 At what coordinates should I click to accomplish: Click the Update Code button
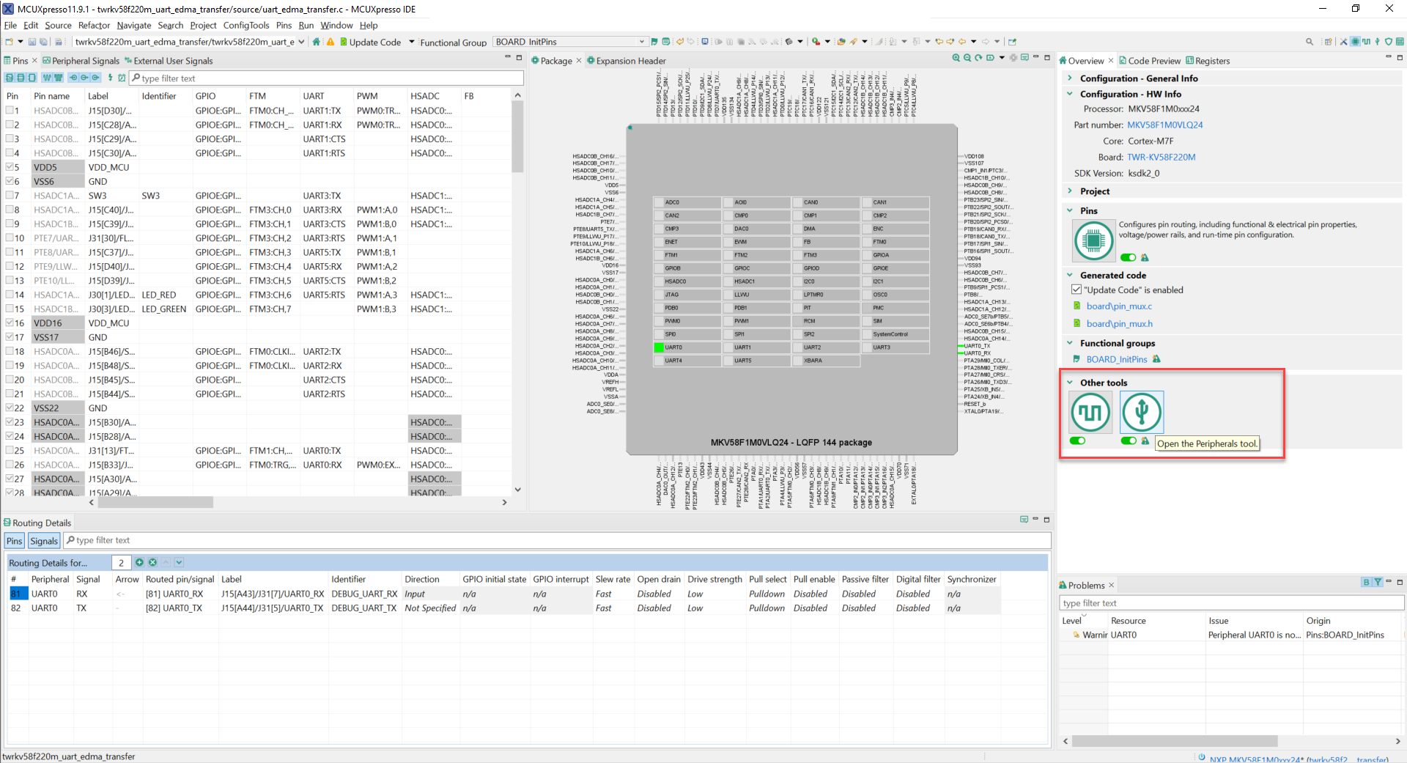click(x=370, y=42)
